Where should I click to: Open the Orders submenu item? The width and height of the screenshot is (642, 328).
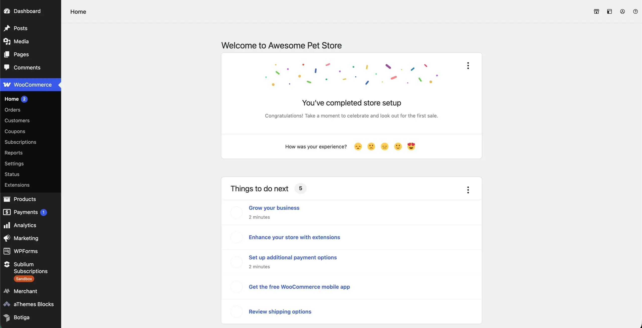click(12, 110)
